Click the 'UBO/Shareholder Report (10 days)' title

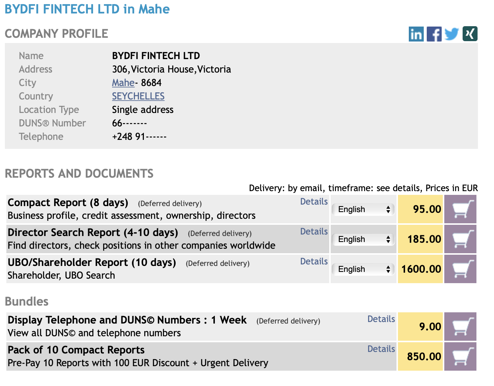click(x=92, y=263)
